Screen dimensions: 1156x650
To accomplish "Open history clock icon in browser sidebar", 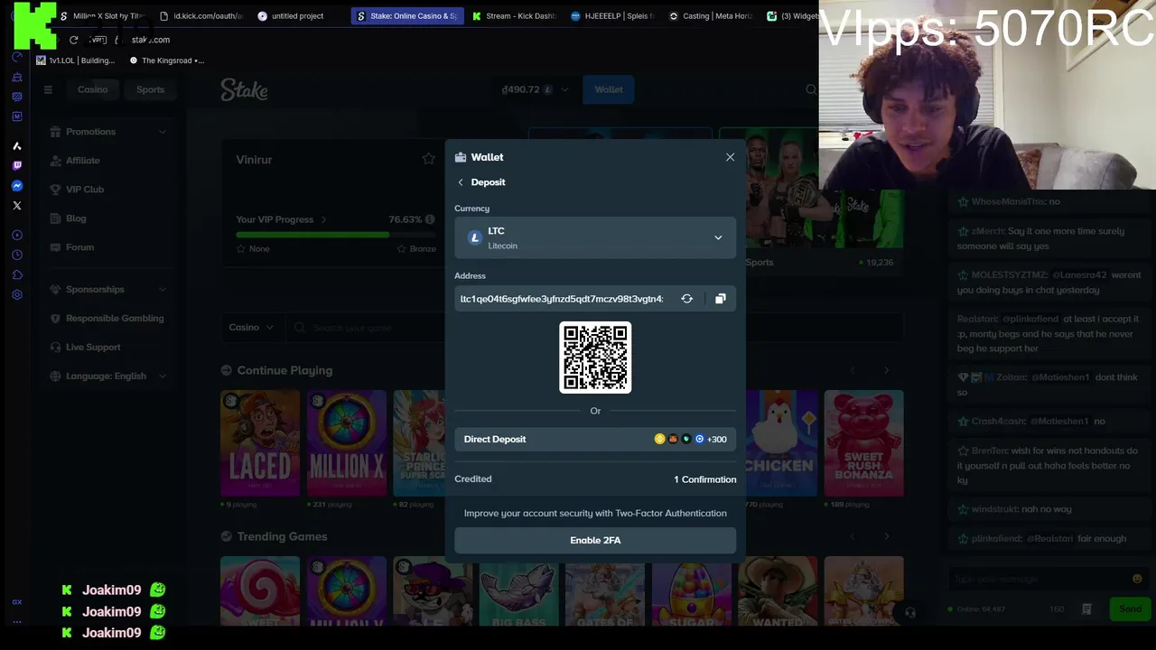I will pyautogui.click(x=16, y=255).
